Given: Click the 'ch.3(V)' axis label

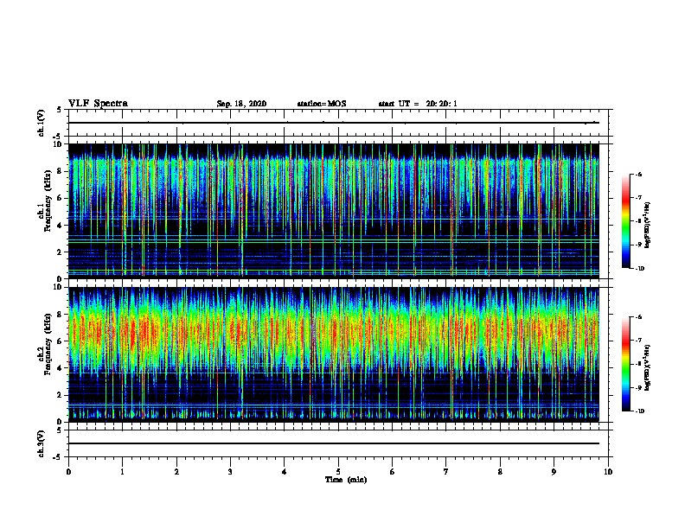Looking at the screenshot, I should tap(41, 443).
